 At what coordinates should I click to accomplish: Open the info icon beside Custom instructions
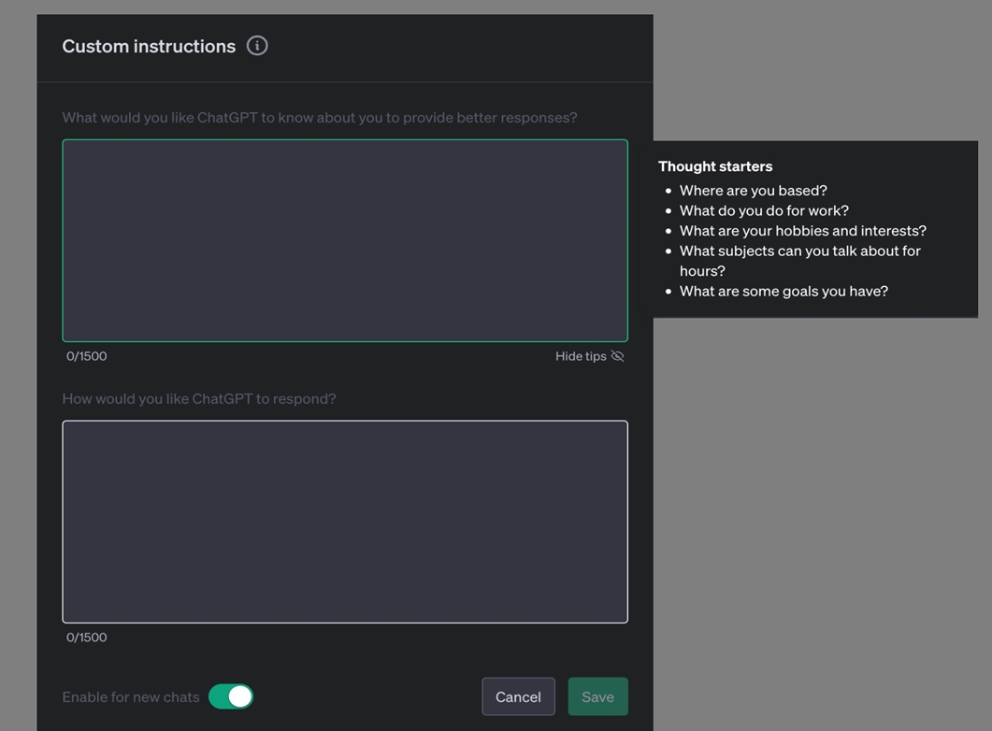257,46
